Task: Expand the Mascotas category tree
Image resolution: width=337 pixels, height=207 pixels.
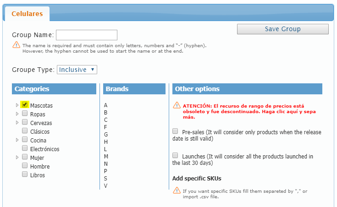Action: click(x=17, y=105)
